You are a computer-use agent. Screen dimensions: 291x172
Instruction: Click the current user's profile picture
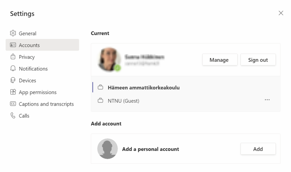(x=109, y=59)
